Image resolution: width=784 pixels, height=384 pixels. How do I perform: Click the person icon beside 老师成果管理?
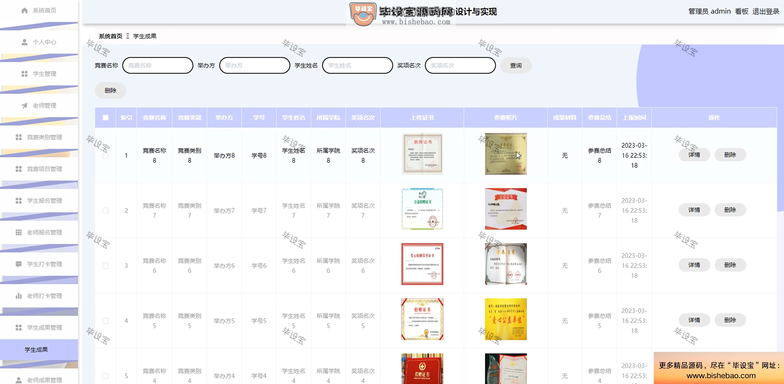click(18, 380)
